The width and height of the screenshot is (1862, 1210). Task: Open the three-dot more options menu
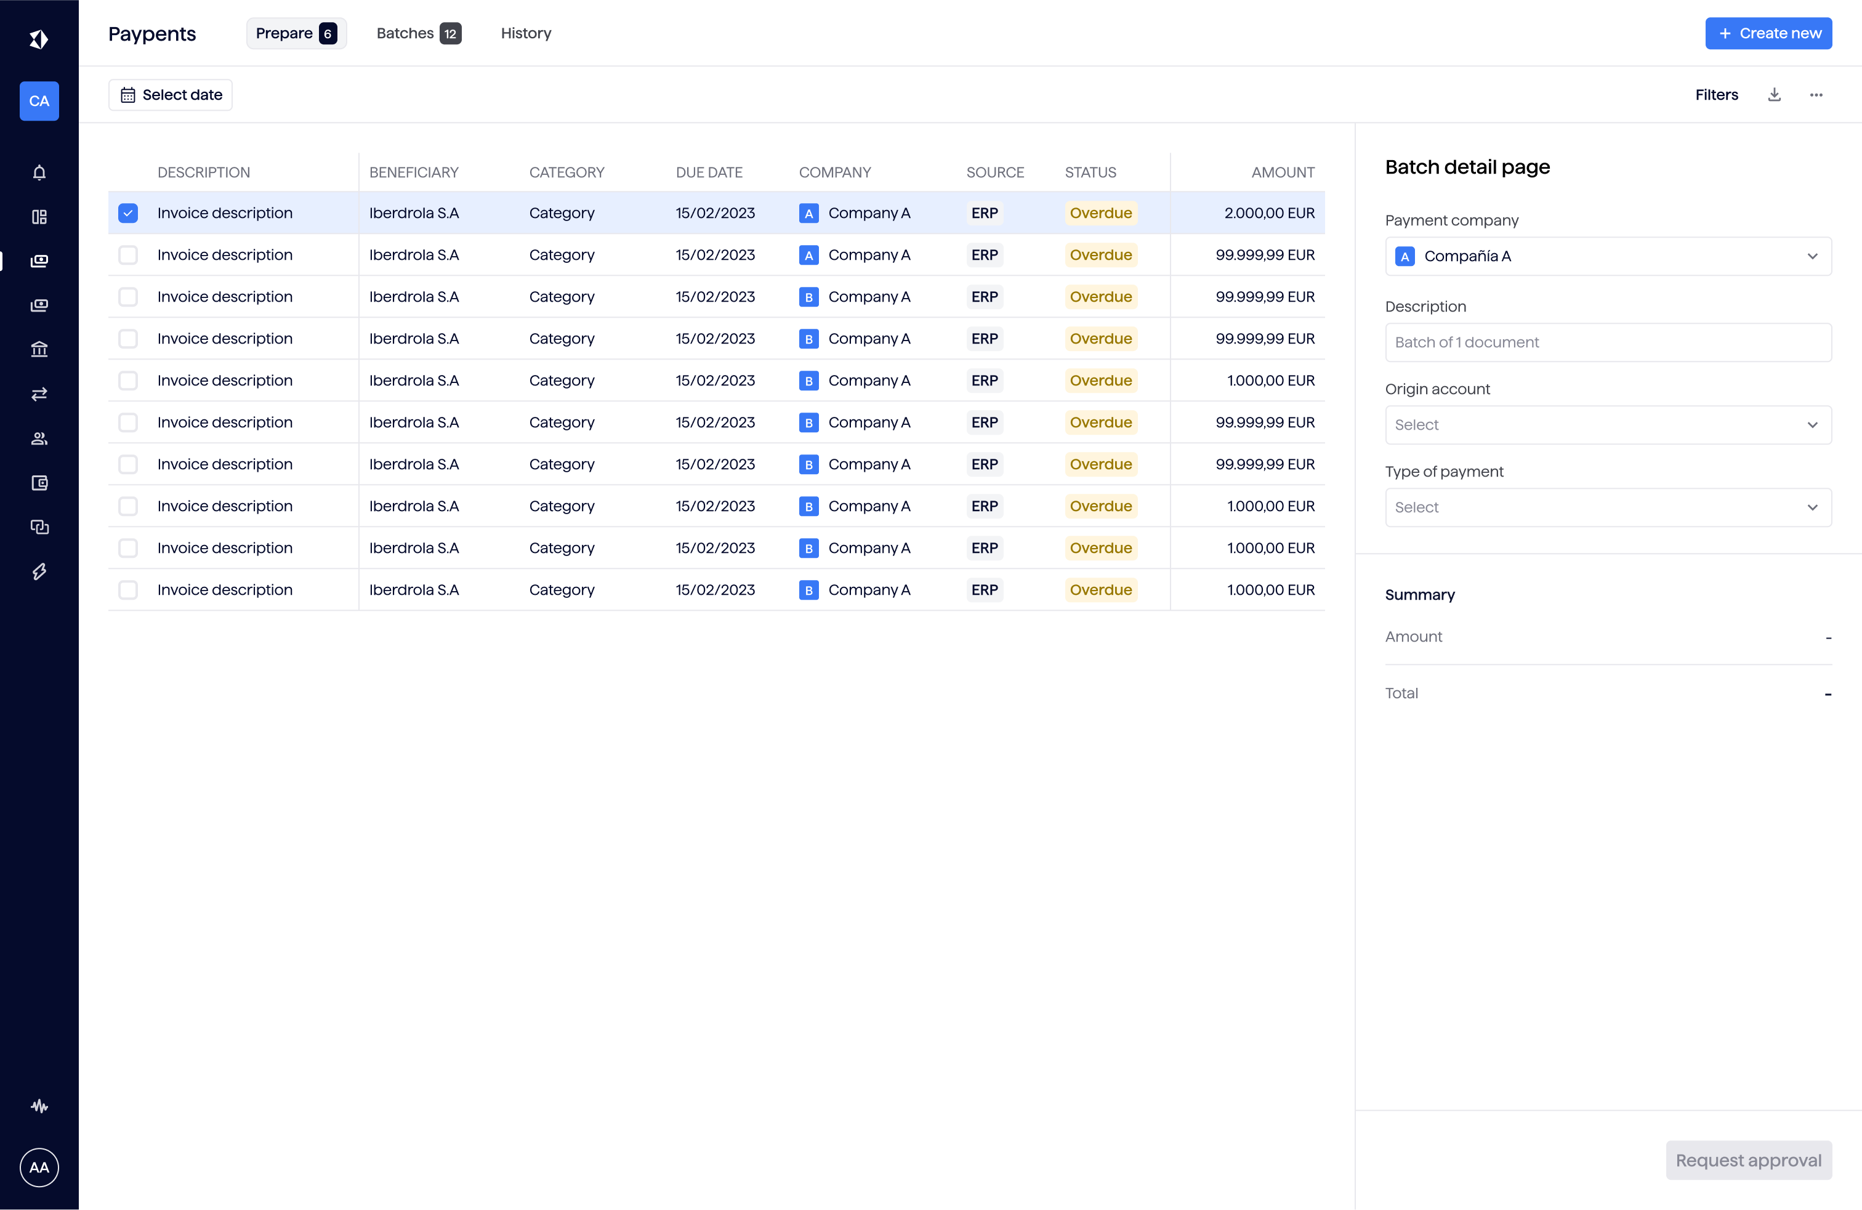[1816, 95]
